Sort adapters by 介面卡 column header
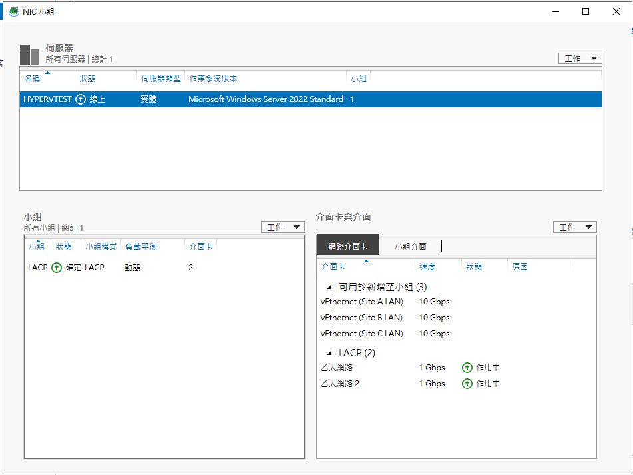Viewport: 633px width, 475px height. (333, 267)
